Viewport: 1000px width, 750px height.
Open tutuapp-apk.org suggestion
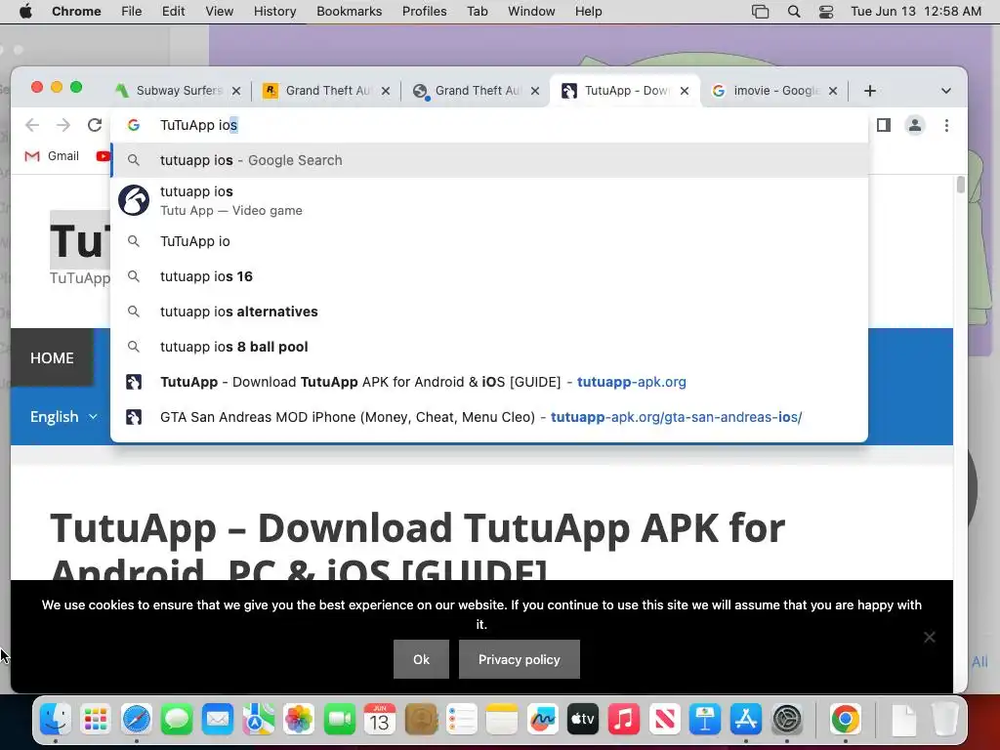tap(489, 382)
